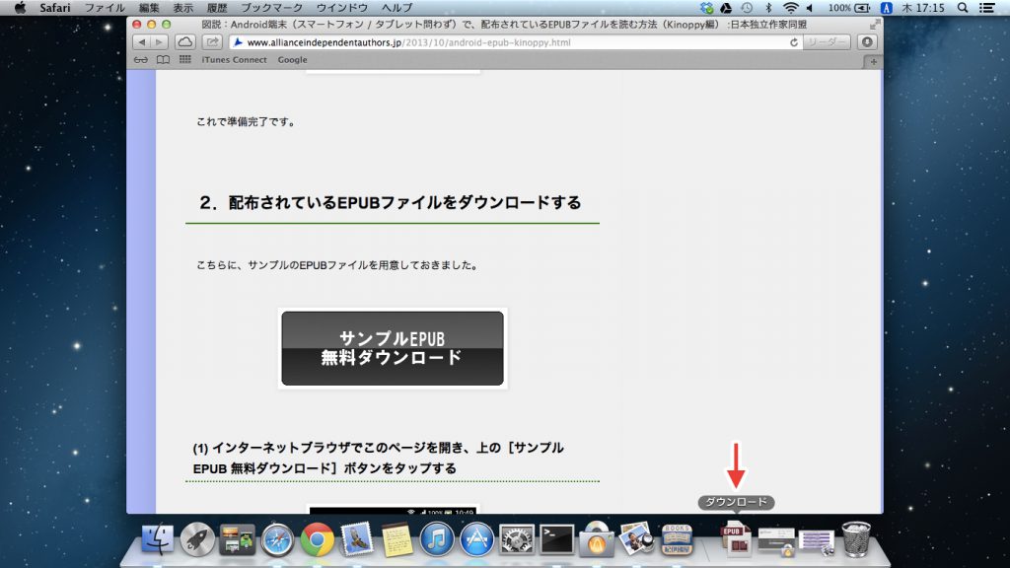Screen dimensions: 1010x568
Task: Click the URL address field
Action: [515, 42]
